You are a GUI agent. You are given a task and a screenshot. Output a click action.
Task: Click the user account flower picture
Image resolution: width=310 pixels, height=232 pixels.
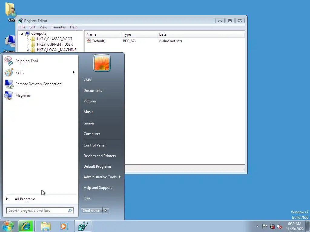click(102, 63)
